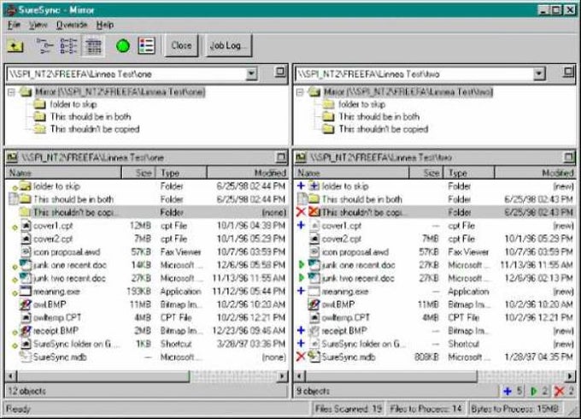Image resolution: width=581 pixels, height=419 pixels.
Task: Click owl.BMP icon in left list
Action: (26, 304)
